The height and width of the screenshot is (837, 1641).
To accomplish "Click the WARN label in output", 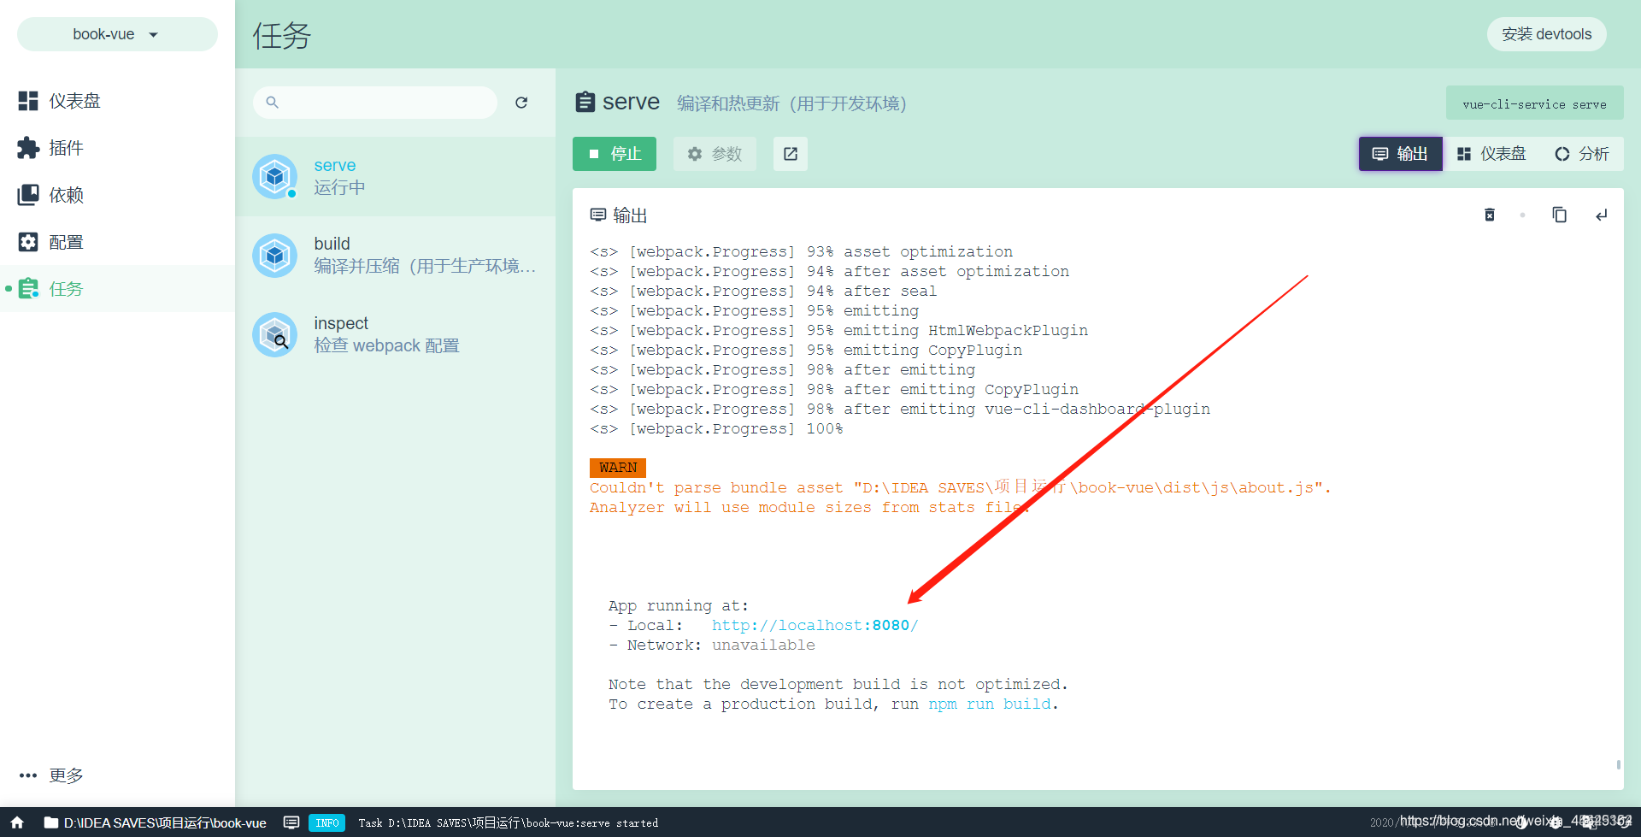I will (x=617, y=468).
